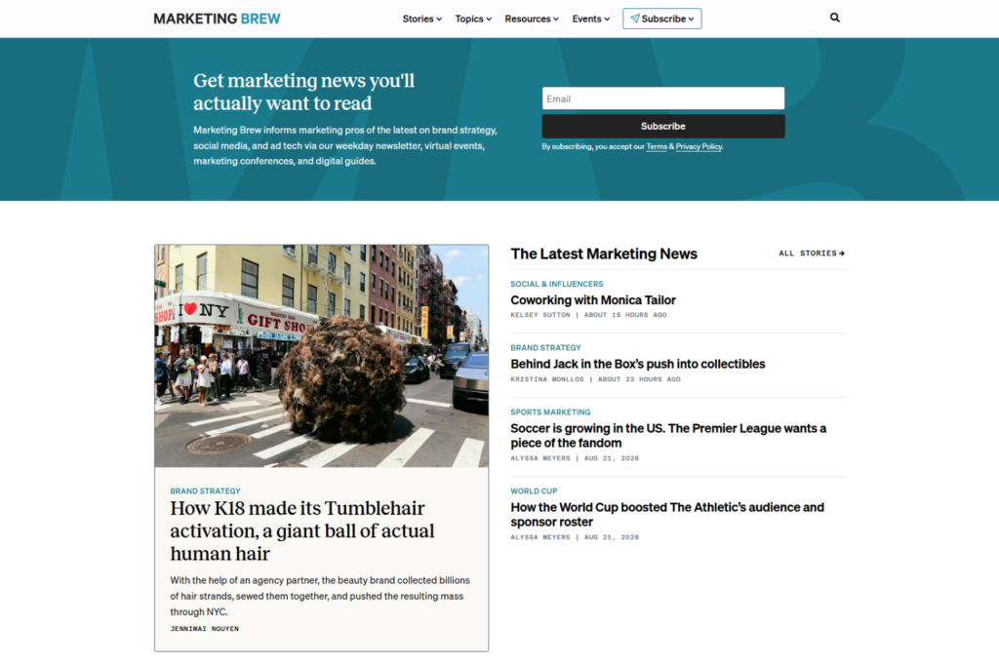This screenshot has height=666, width=999.
Task: Read Coworking with Monica Tailor
Action: 592,300
